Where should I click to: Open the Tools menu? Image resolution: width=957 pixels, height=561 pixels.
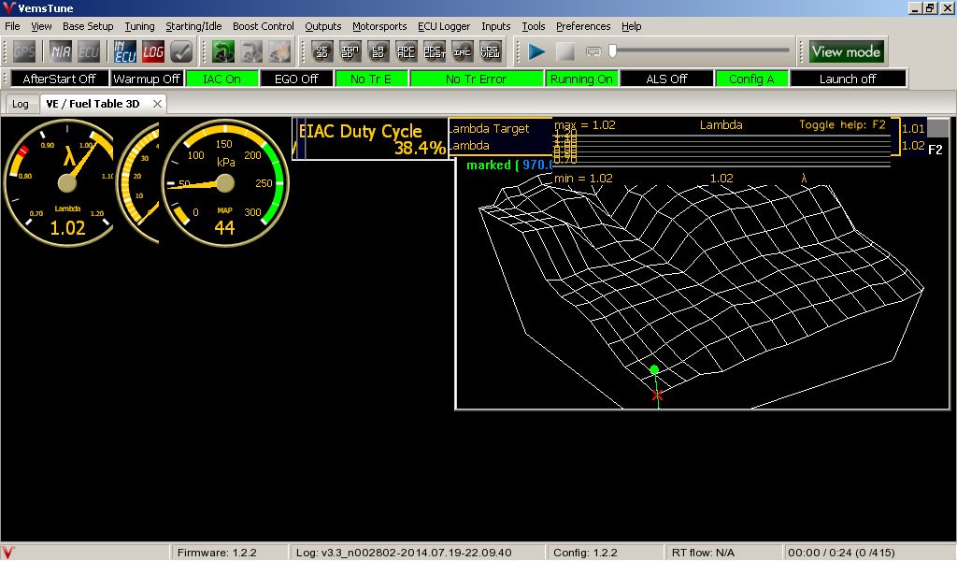coord(533,26)
